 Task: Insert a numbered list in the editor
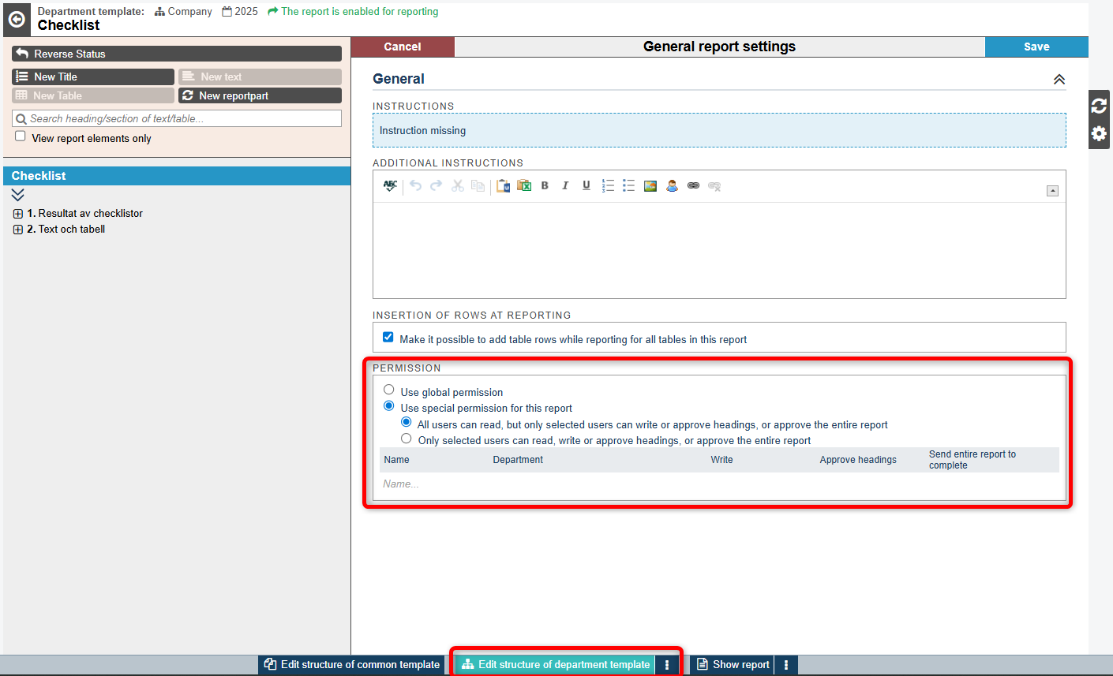coord(608,186)
